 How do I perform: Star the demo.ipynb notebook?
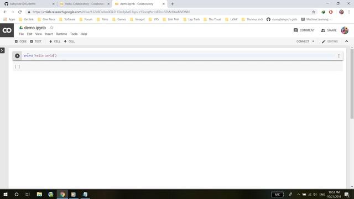[51, 28]
